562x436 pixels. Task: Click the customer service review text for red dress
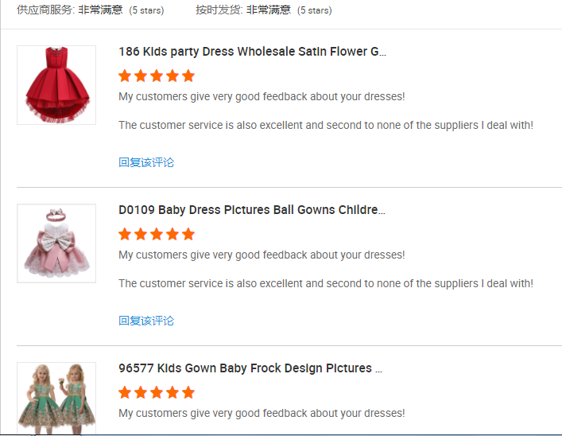[325, 125]
